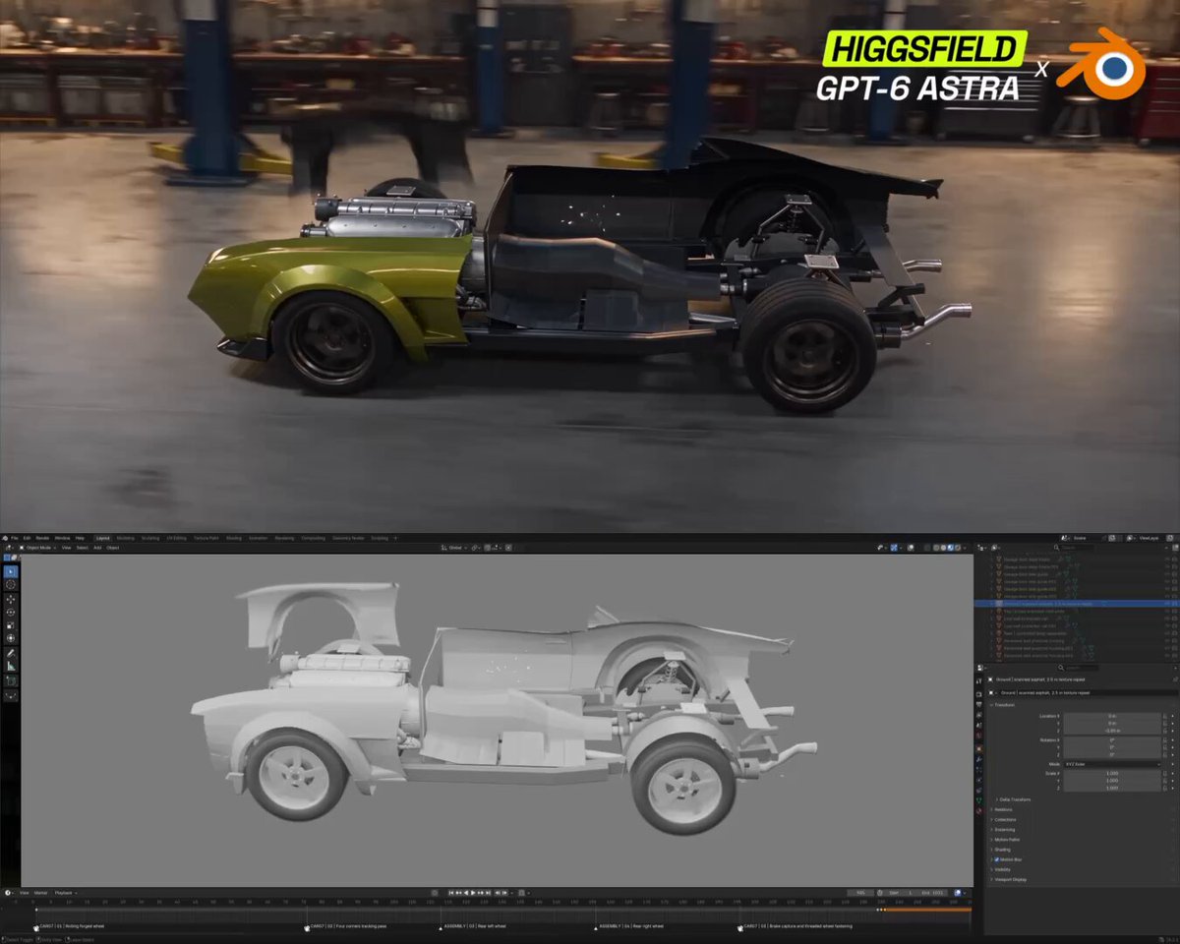This screenshot has height=944, width=1180.
Task: Expand the Delta Transform section
Action: pyautogui.click(x=1015, y=799)
